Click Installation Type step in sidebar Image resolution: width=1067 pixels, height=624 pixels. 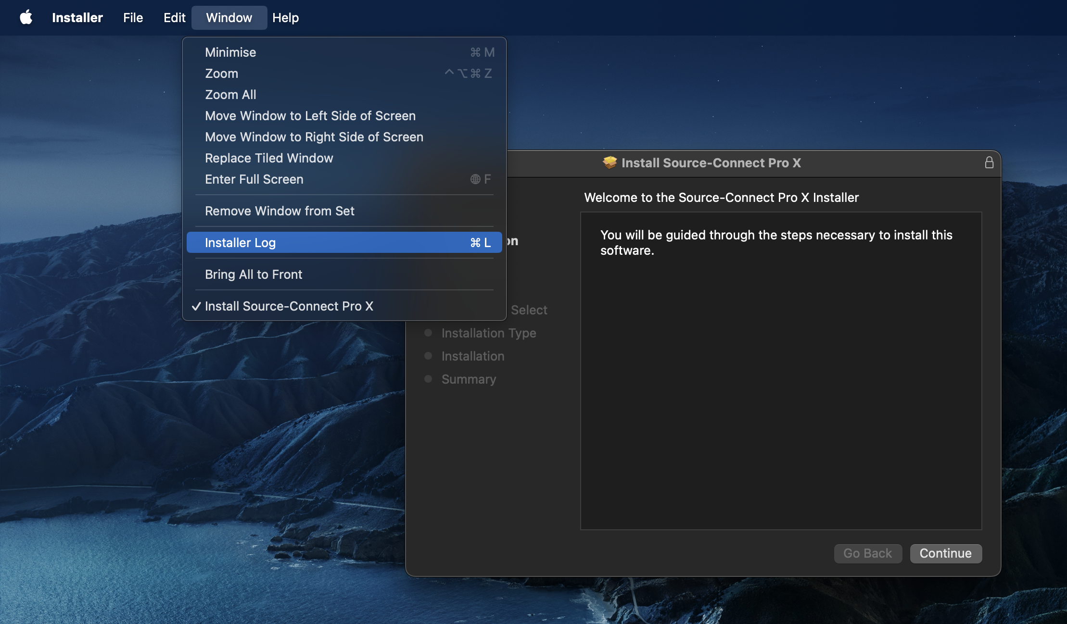click(488, 333)
